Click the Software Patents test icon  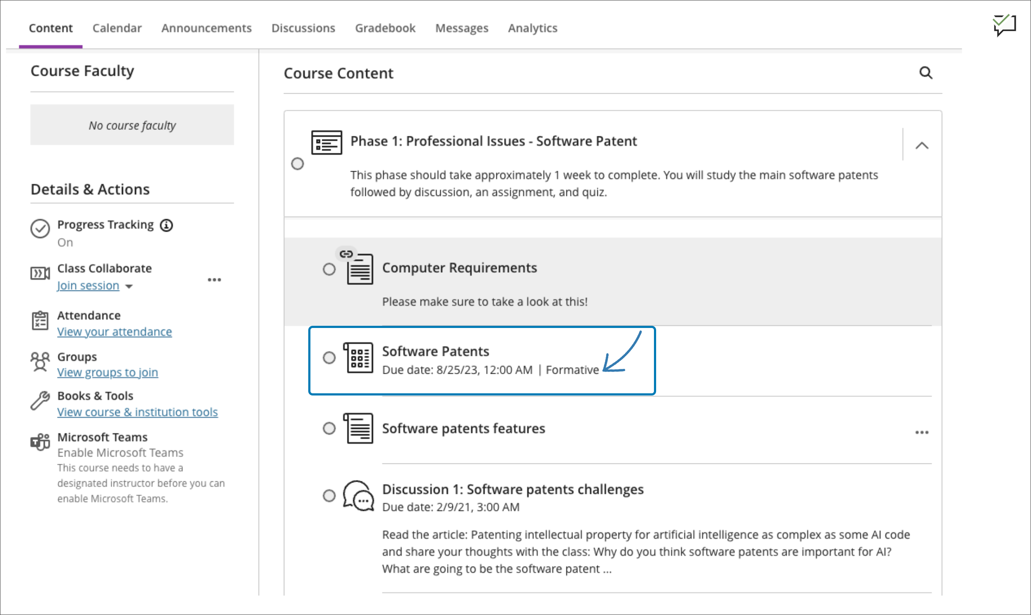coord(359,358)
